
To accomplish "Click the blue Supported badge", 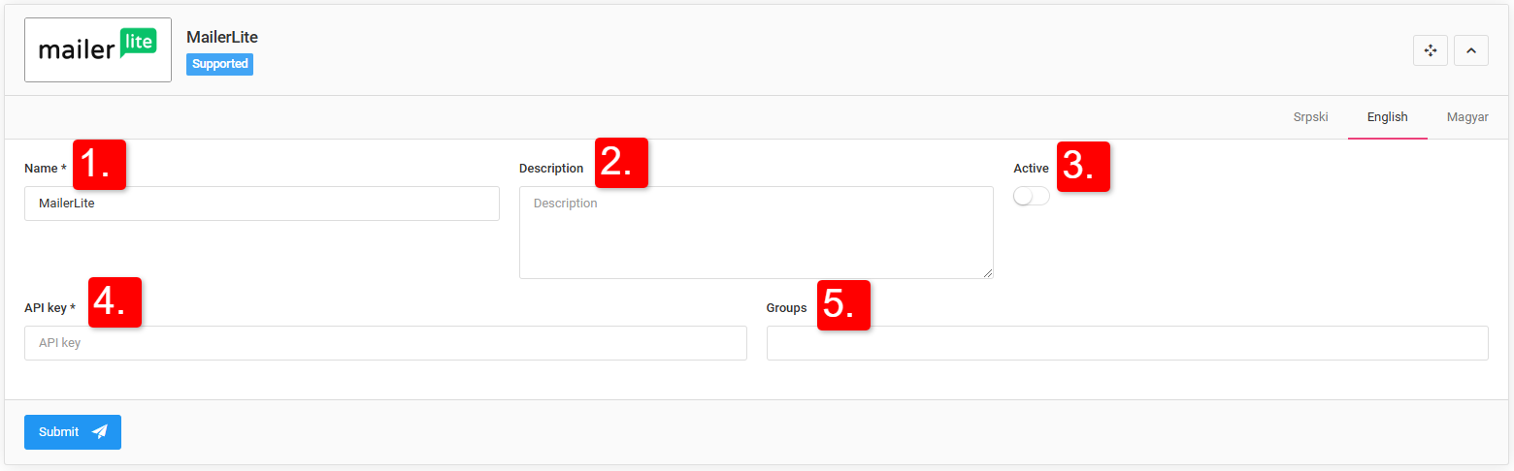I will 220,64.
